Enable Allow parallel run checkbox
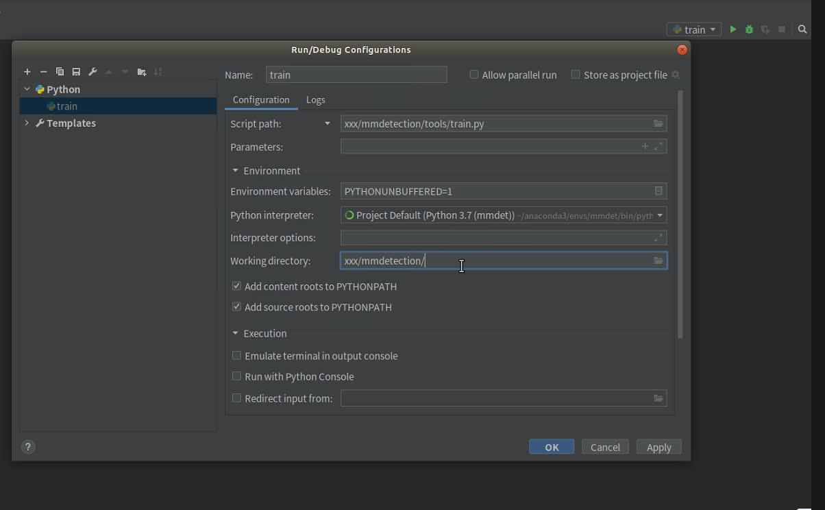The image size is (825, 510). 474,75
